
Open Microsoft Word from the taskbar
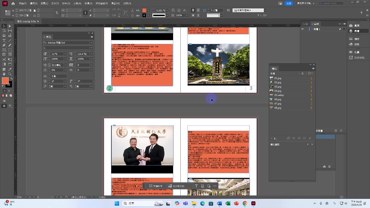tap(219, 203)
